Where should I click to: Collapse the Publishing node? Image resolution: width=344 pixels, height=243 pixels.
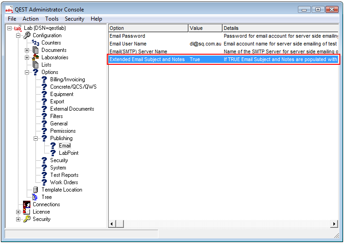tap(36, 138)
